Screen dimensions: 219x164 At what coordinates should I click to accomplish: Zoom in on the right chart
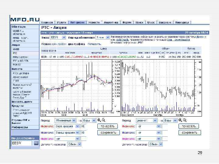pyautogui.click(x=180, y=120)
